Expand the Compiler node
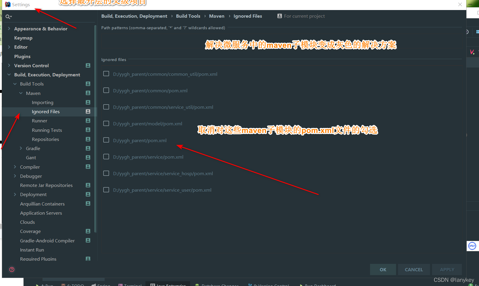 (x=15, y=167)
